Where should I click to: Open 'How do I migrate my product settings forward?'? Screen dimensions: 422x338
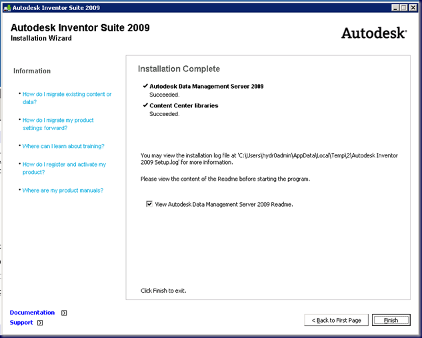click(x=58, y=124)
